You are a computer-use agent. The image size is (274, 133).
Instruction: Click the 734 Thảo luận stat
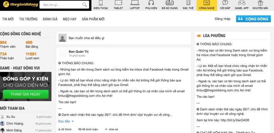coord(7,56)
